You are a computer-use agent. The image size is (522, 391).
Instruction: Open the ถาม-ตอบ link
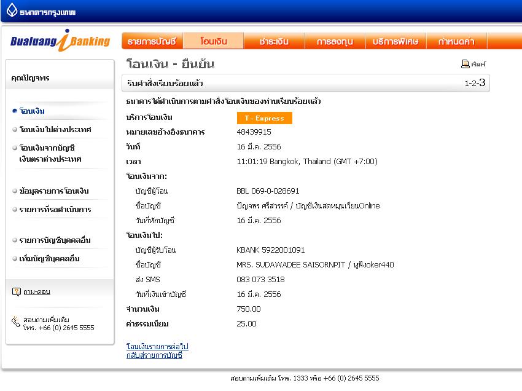click(x=37, y=291)
